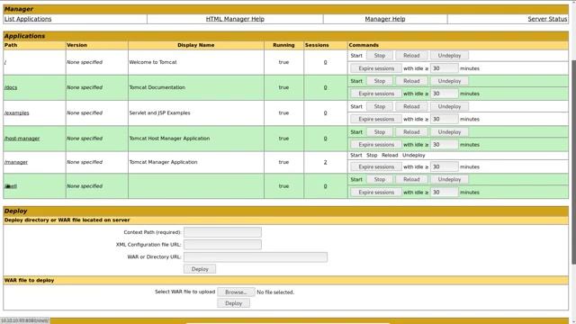
Task: Focus the XML Configuration file URL field
Action: (x=222, y=245)
